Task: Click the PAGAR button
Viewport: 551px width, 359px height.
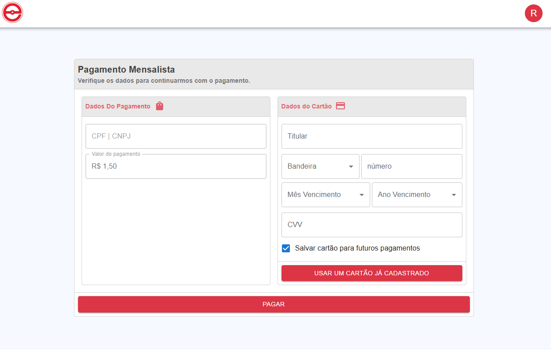Action: [x=274, y=305]
